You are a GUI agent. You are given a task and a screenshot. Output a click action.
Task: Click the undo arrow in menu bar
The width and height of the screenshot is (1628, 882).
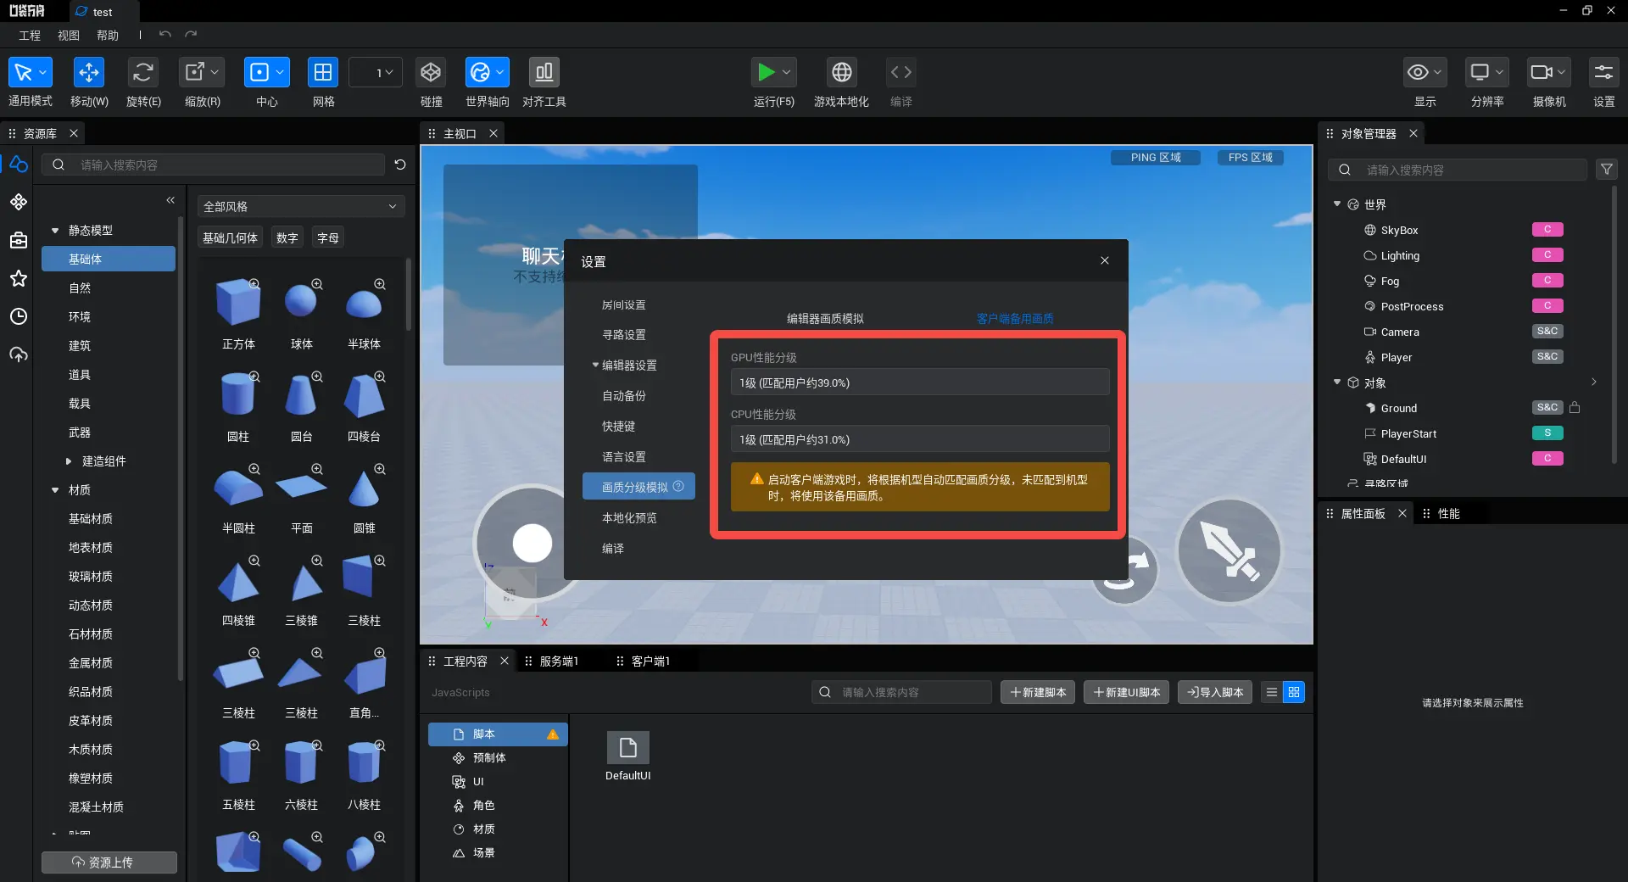(x=164, y=35)
